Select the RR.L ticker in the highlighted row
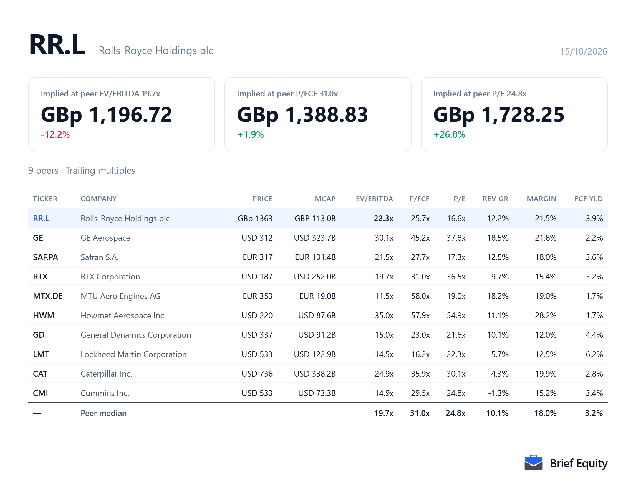The image size is (636, 486). [x=41, y=218]
